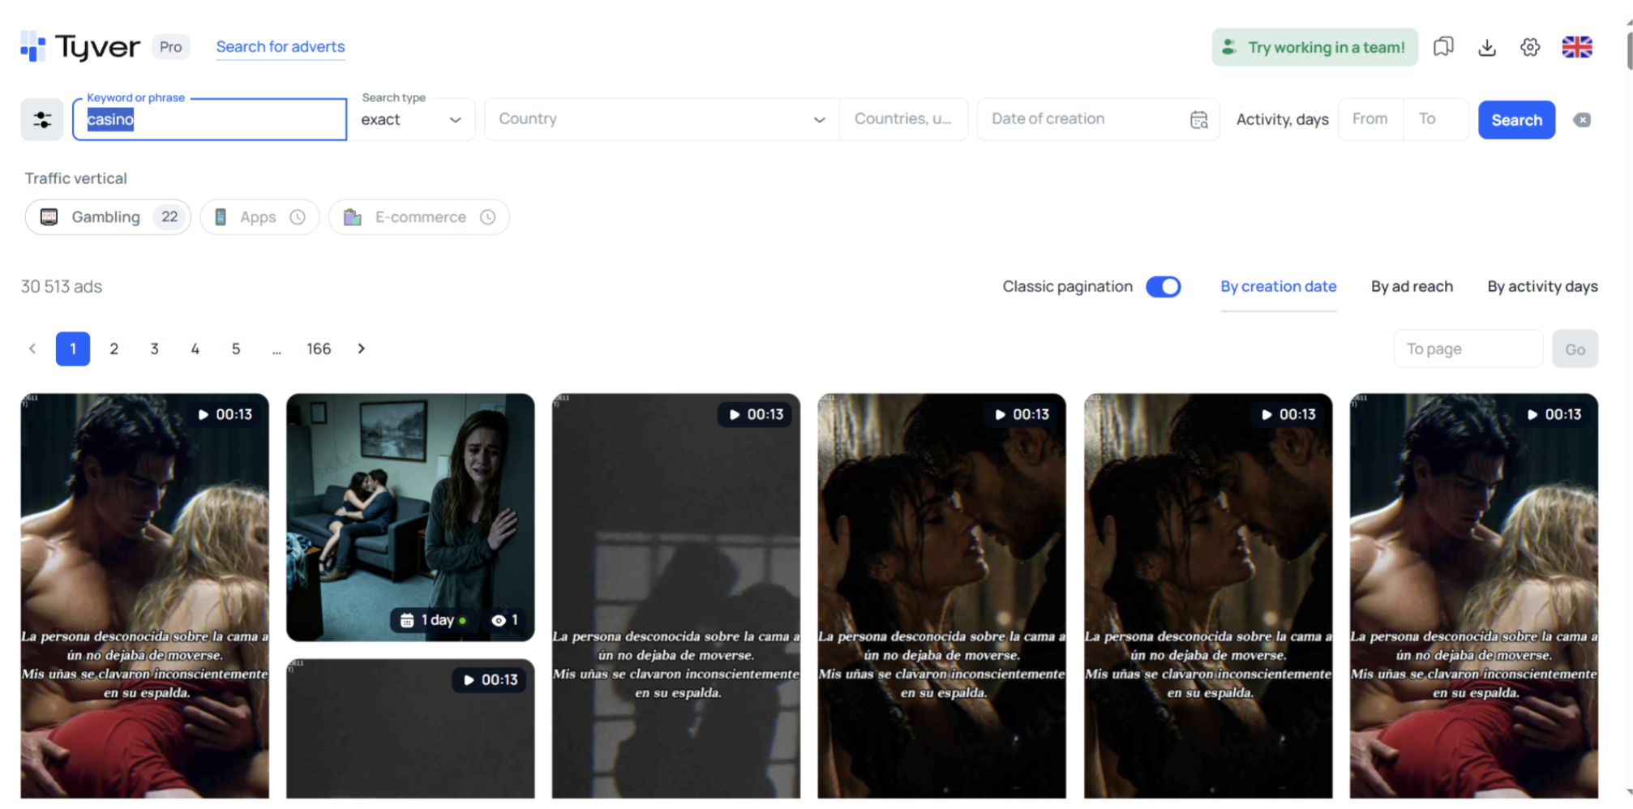Viewport: 1633px width, 809px height.
Task: Select the Gambling traffic vertical
Action: click(108, 217)
